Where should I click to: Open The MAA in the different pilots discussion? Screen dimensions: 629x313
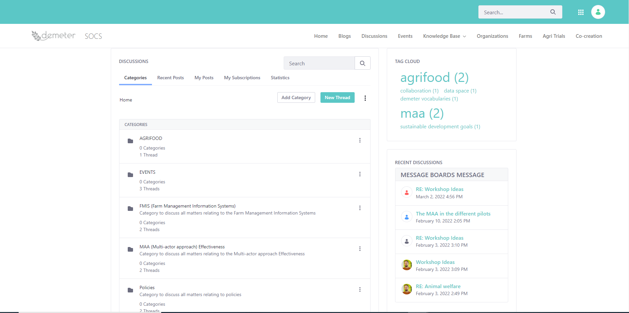(453, 214)
